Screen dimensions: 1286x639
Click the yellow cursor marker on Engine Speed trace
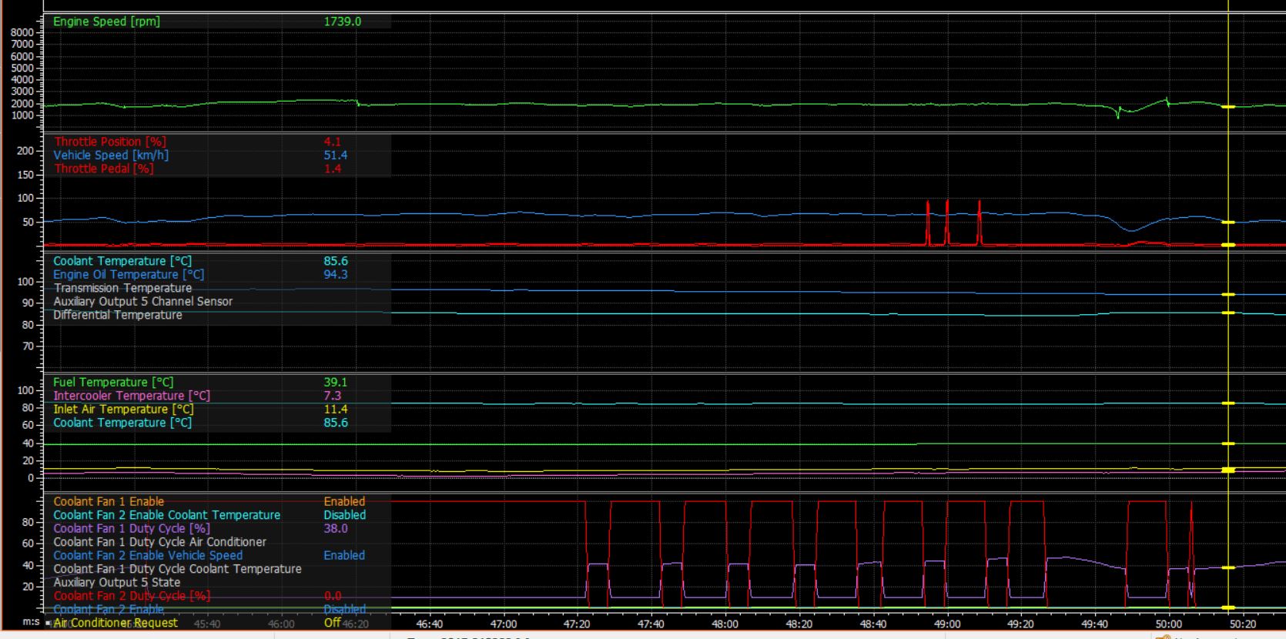click(x=1228, y=107)
